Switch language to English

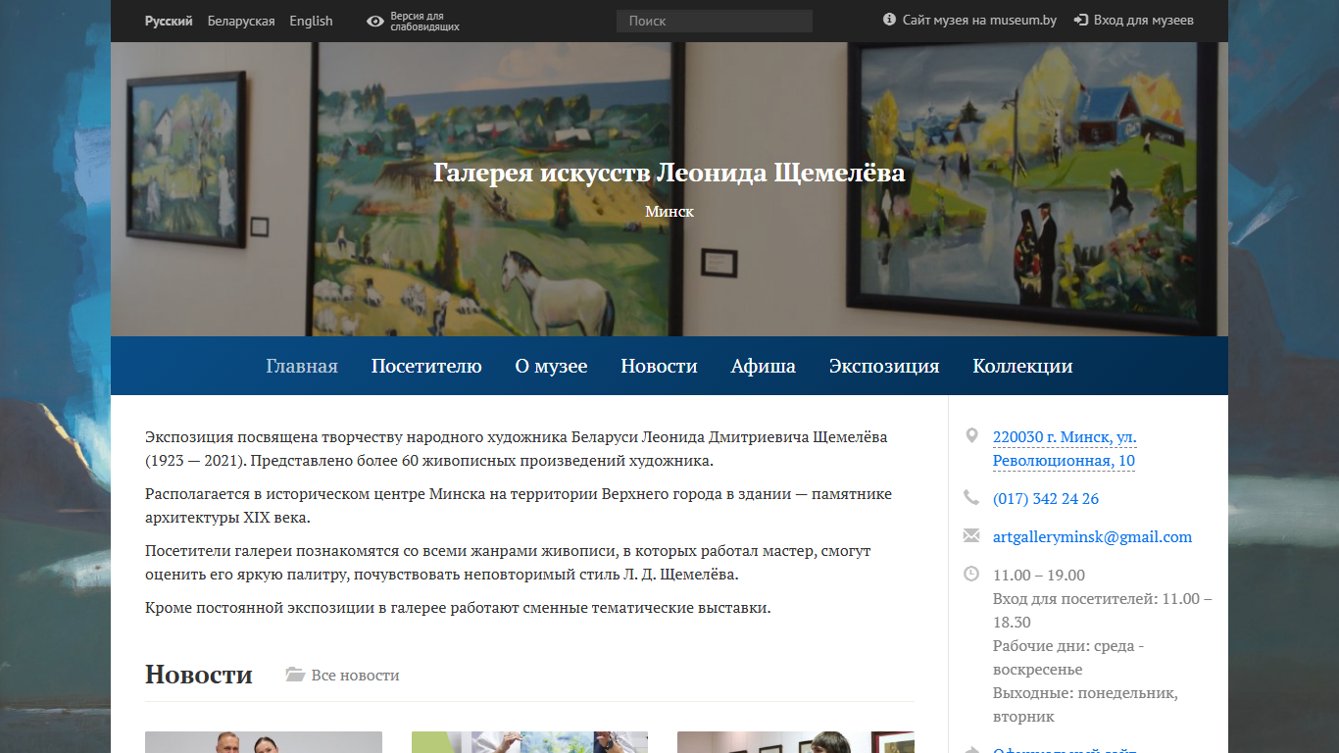pyautogui.click(x=311, y=21)
